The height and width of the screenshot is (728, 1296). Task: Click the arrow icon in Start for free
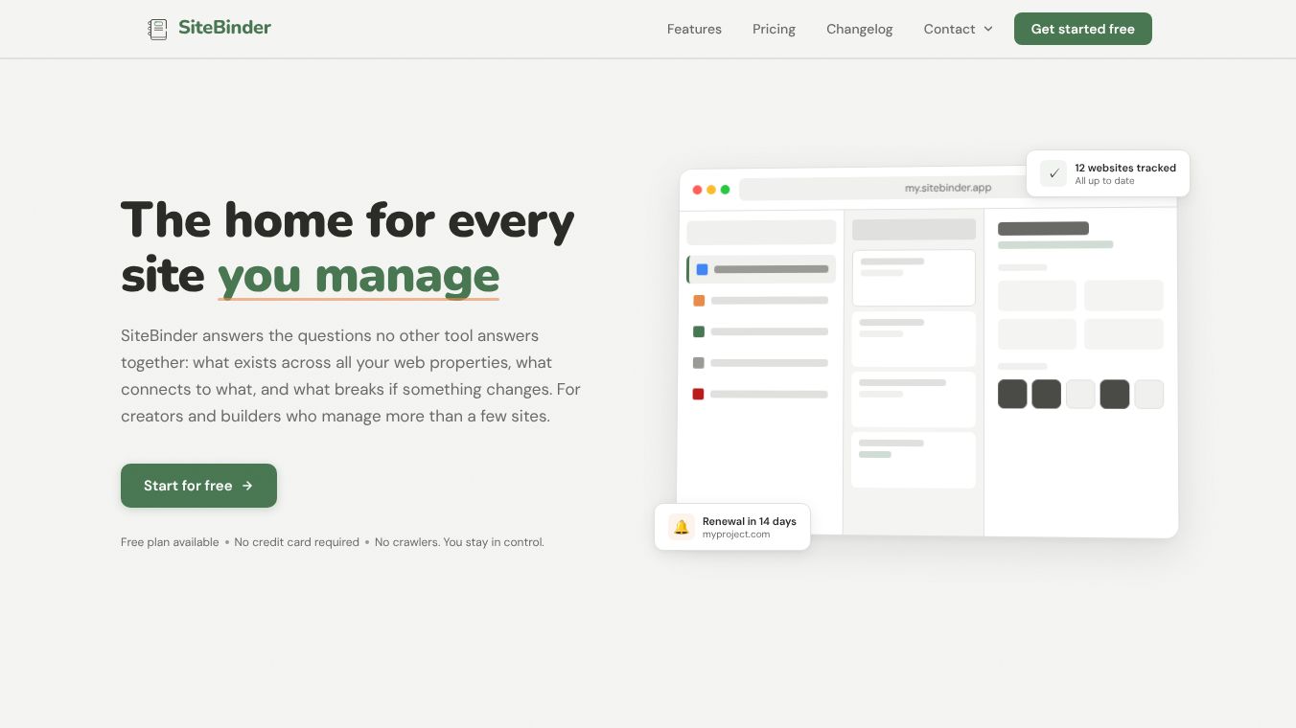(247, 486)
